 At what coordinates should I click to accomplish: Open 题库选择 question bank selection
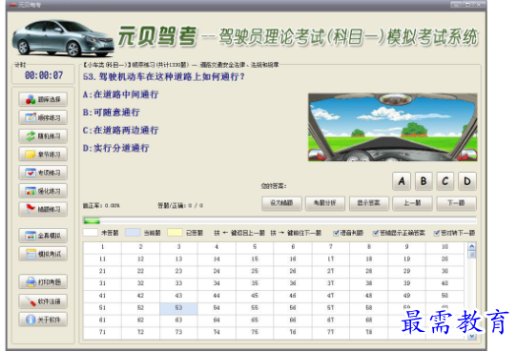(43, 99)
